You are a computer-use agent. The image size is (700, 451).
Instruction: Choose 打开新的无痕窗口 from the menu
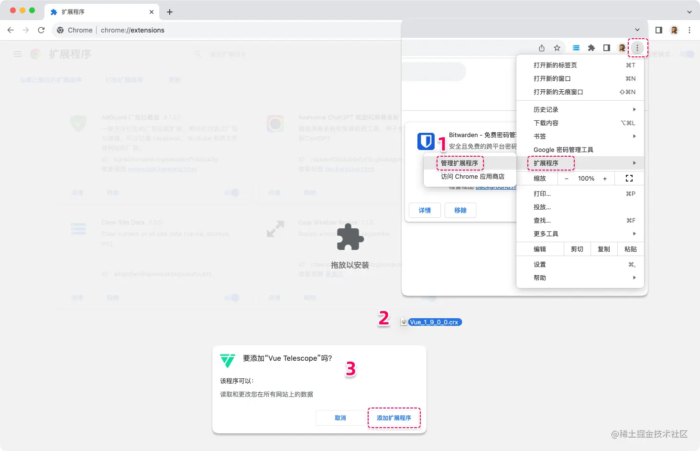click(x=580, y=92)
